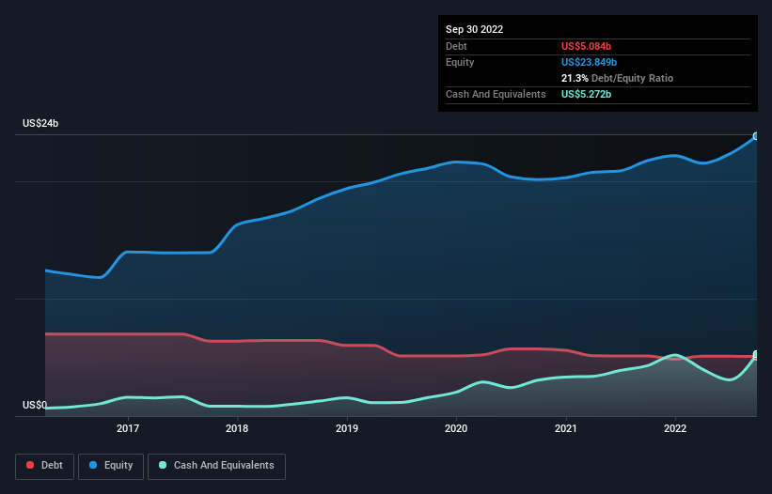Click the Debt row label in tooltip
772x494 pixels.
pos(456,46)
